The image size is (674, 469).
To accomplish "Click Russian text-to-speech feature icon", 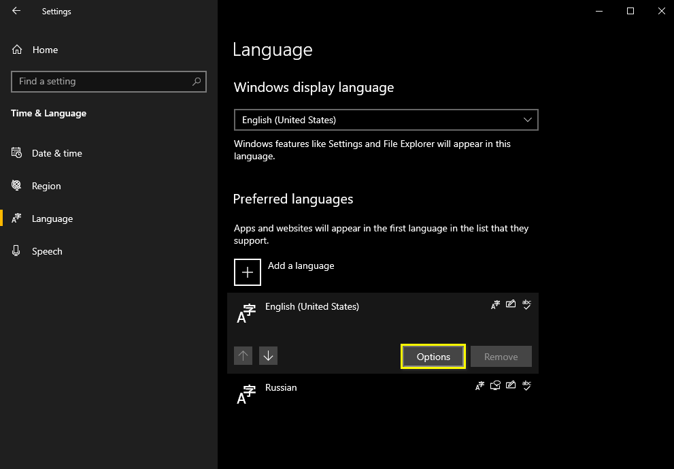I will [x=495, y=386].
